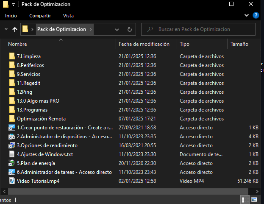The image size is (264, 204).
Task: Click the name '13.0 Algo mas PRO'
Action: point(38,101)
